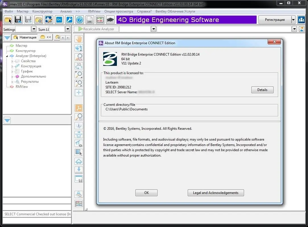
Task: Collapse the Analyzer (Enterprise) tree node
Action: [x=7, y=56]
